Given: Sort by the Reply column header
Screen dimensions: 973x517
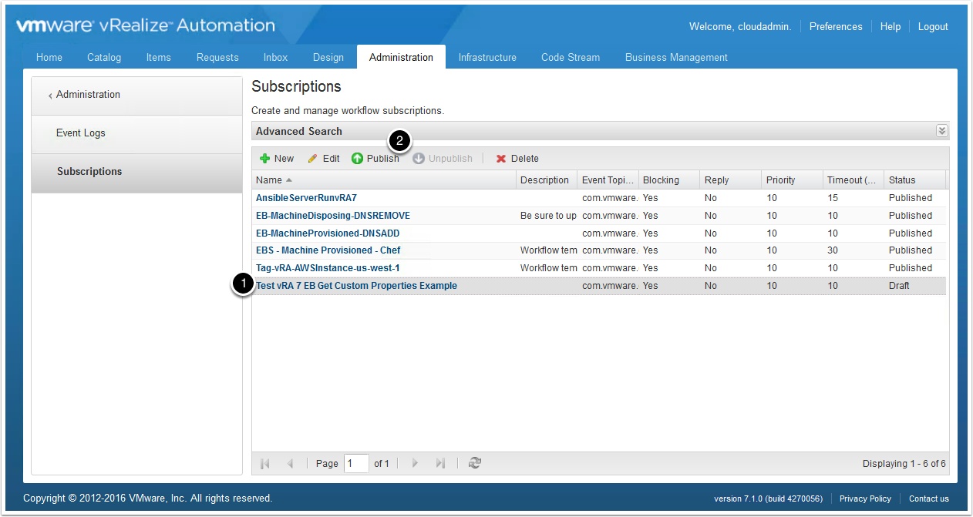Looking at the screenshot, I should [x=731, y=180].
